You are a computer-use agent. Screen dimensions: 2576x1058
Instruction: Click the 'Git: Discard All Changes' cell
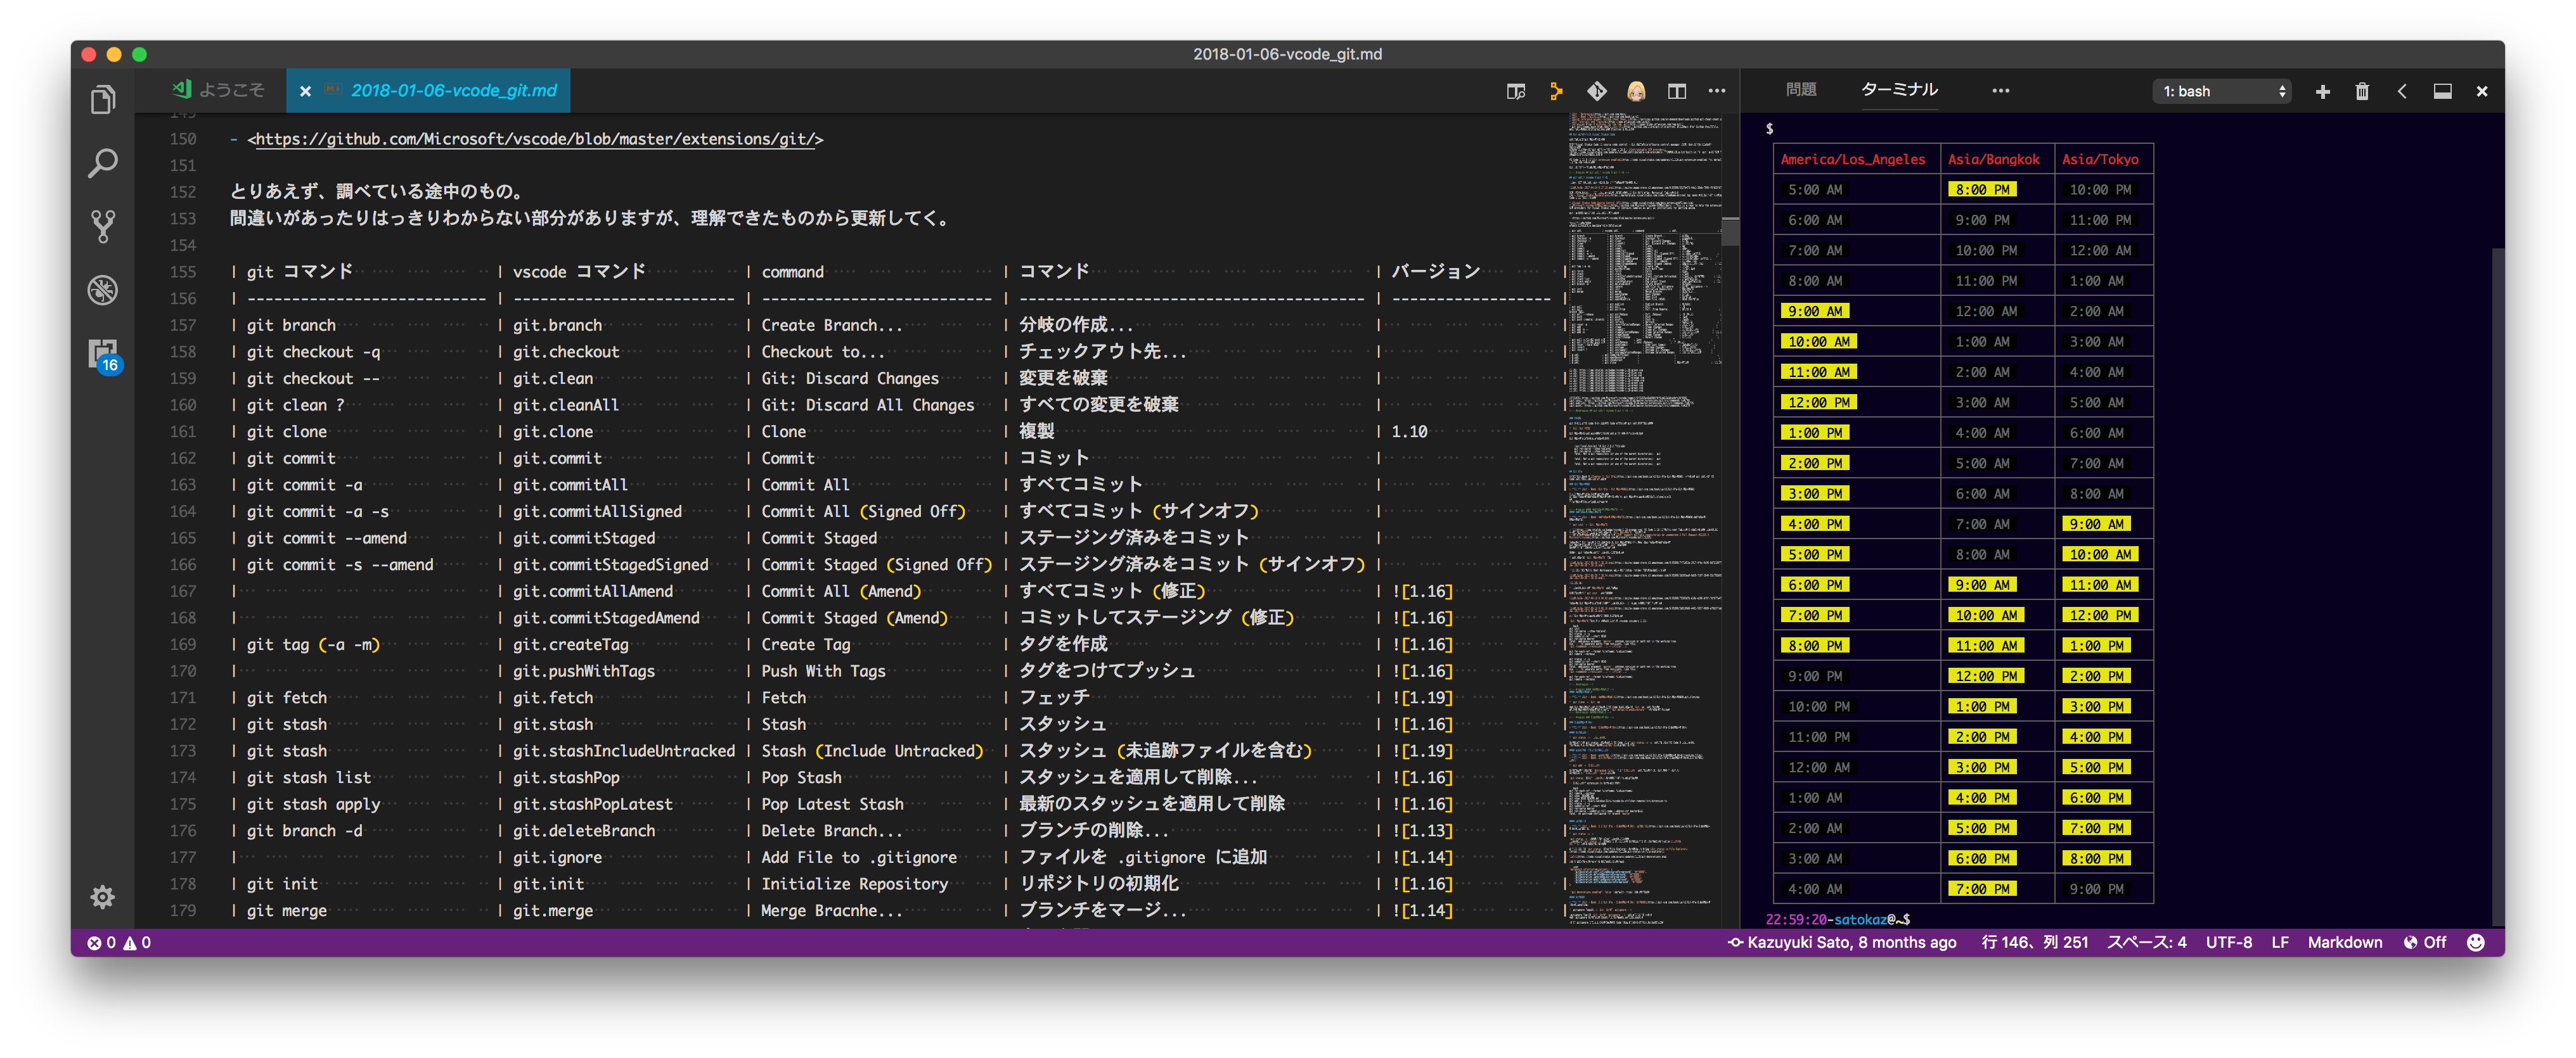[867, 405]
